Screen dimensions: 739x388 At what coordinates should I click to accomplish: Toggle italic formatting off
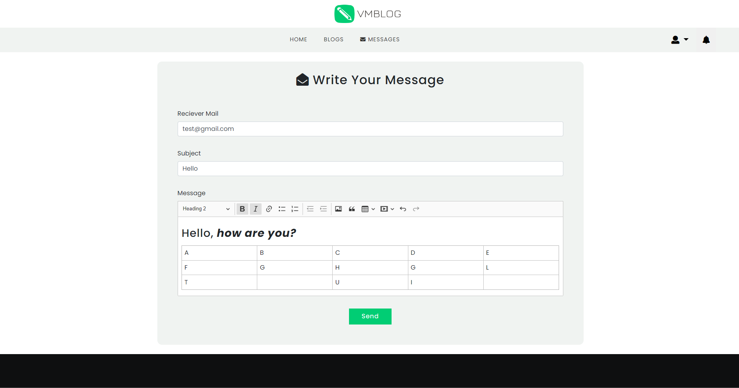tap(255, 209)
